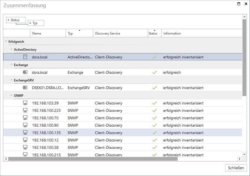The height and width of the screenshot is (176, 250).
Task: Click the computer icon for 192.168.100.38
Action: (25, 147)
